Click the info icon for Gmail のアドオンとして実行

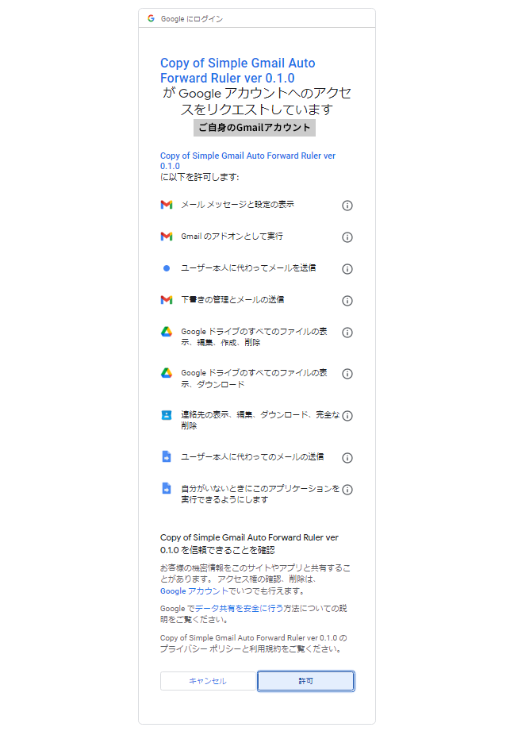tap(347, 237)
